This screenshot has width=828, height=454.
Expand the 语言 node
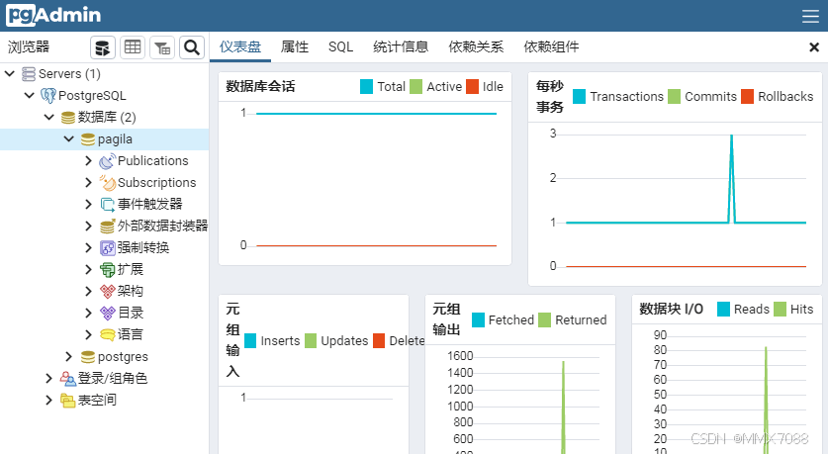tap(89, 334)
